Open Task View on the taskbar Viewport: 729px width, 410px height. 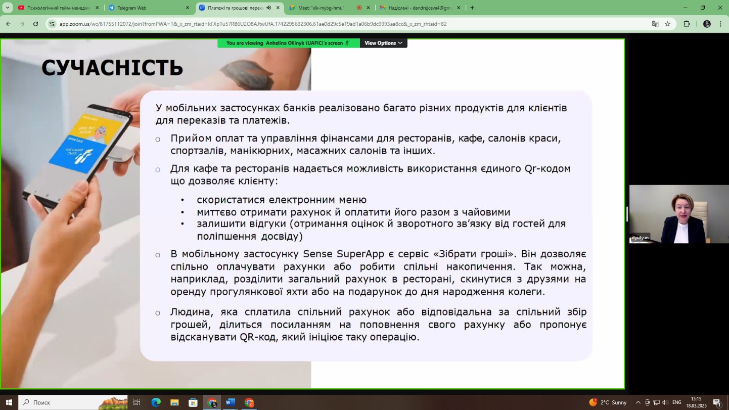point(136,402)
